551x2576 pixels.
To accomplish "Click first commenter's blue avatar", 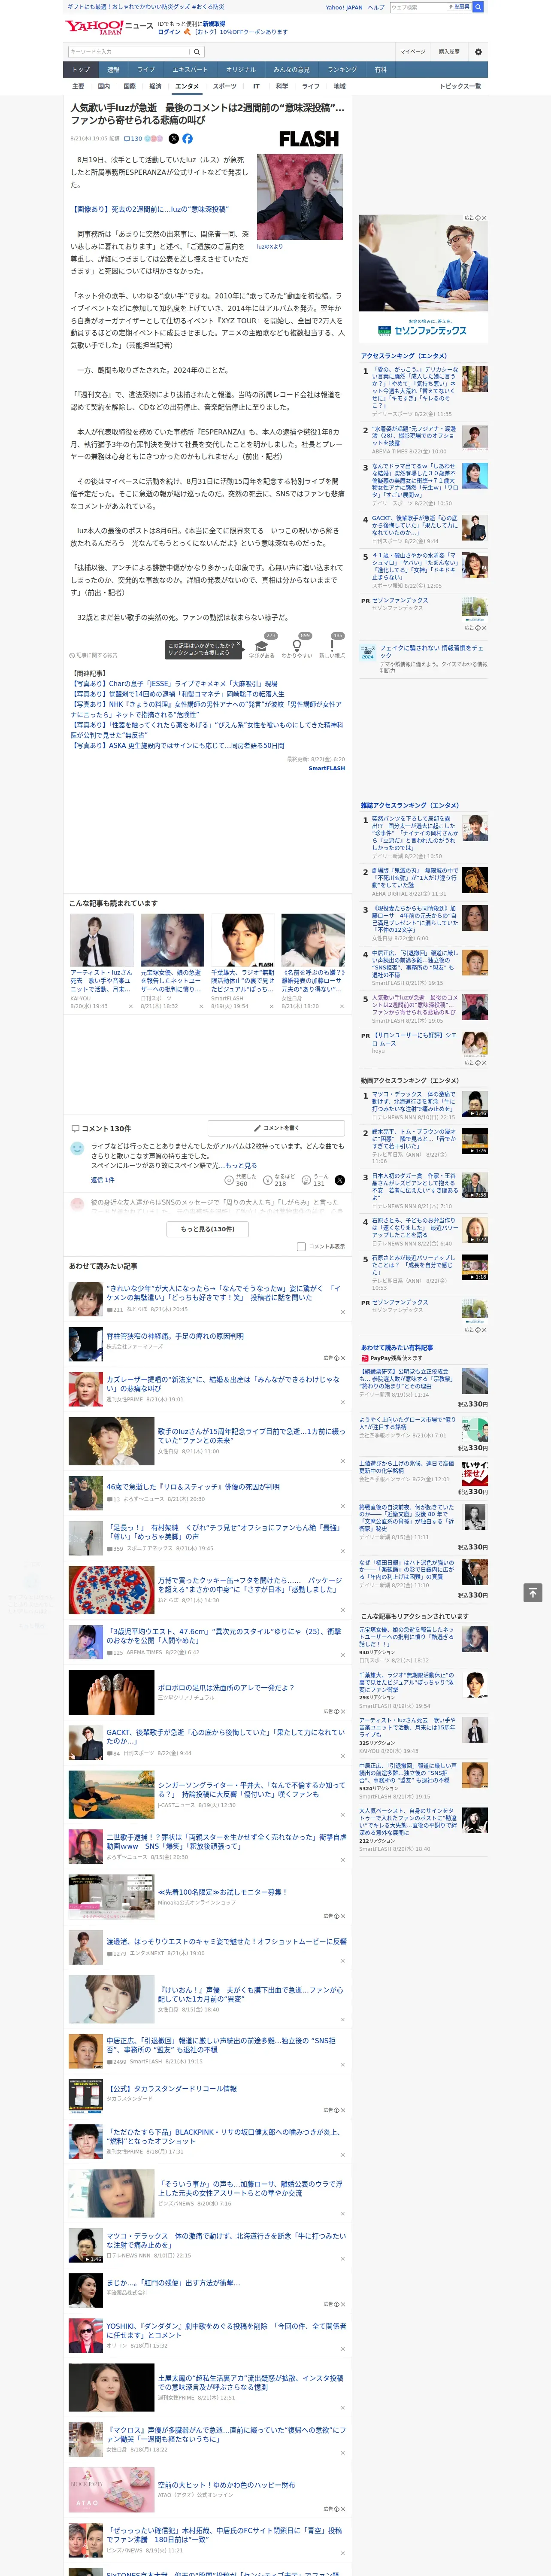I will coord(77,1149).
